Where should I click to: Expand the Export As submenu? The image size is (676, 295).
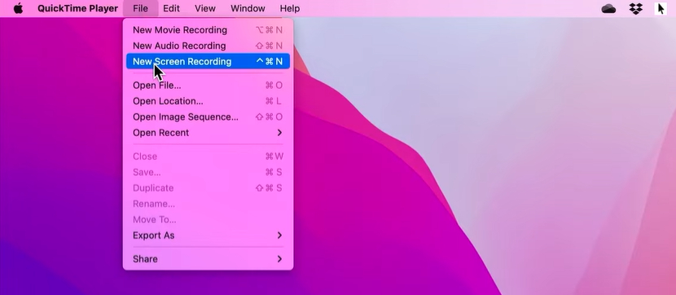[208, 236]
